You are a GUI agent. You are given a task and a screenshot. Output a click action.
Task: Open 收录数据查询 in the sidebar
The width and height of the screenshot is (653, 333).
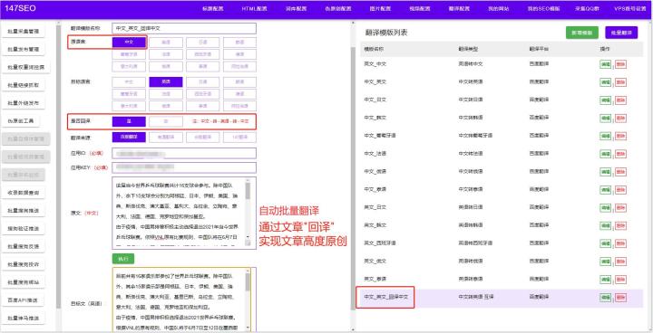24,193
